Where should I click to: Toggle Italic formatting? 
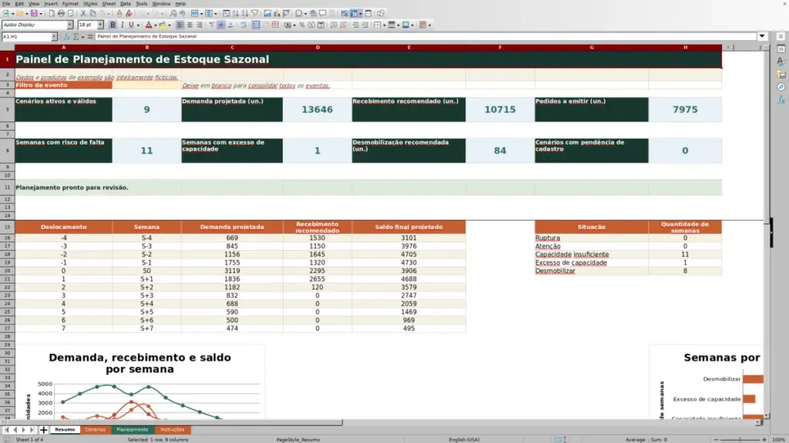(x=123, y=25)
